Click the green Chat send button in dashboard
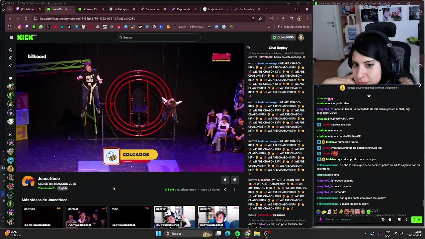 click(x=416, y=219)
